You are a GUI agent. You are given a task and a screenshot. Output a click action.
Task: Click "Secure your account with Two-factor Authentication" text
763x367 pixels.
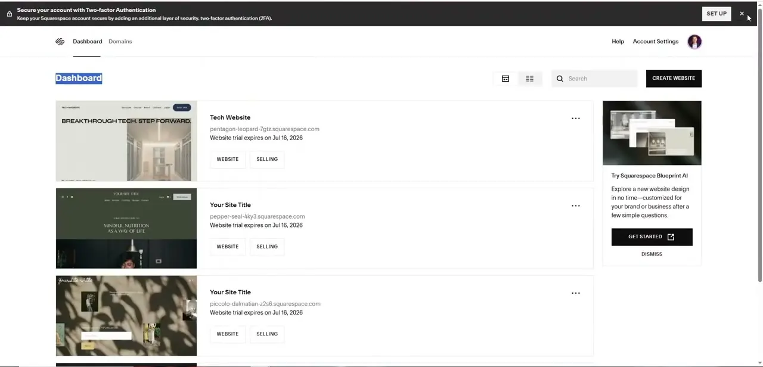coord(86,10)
